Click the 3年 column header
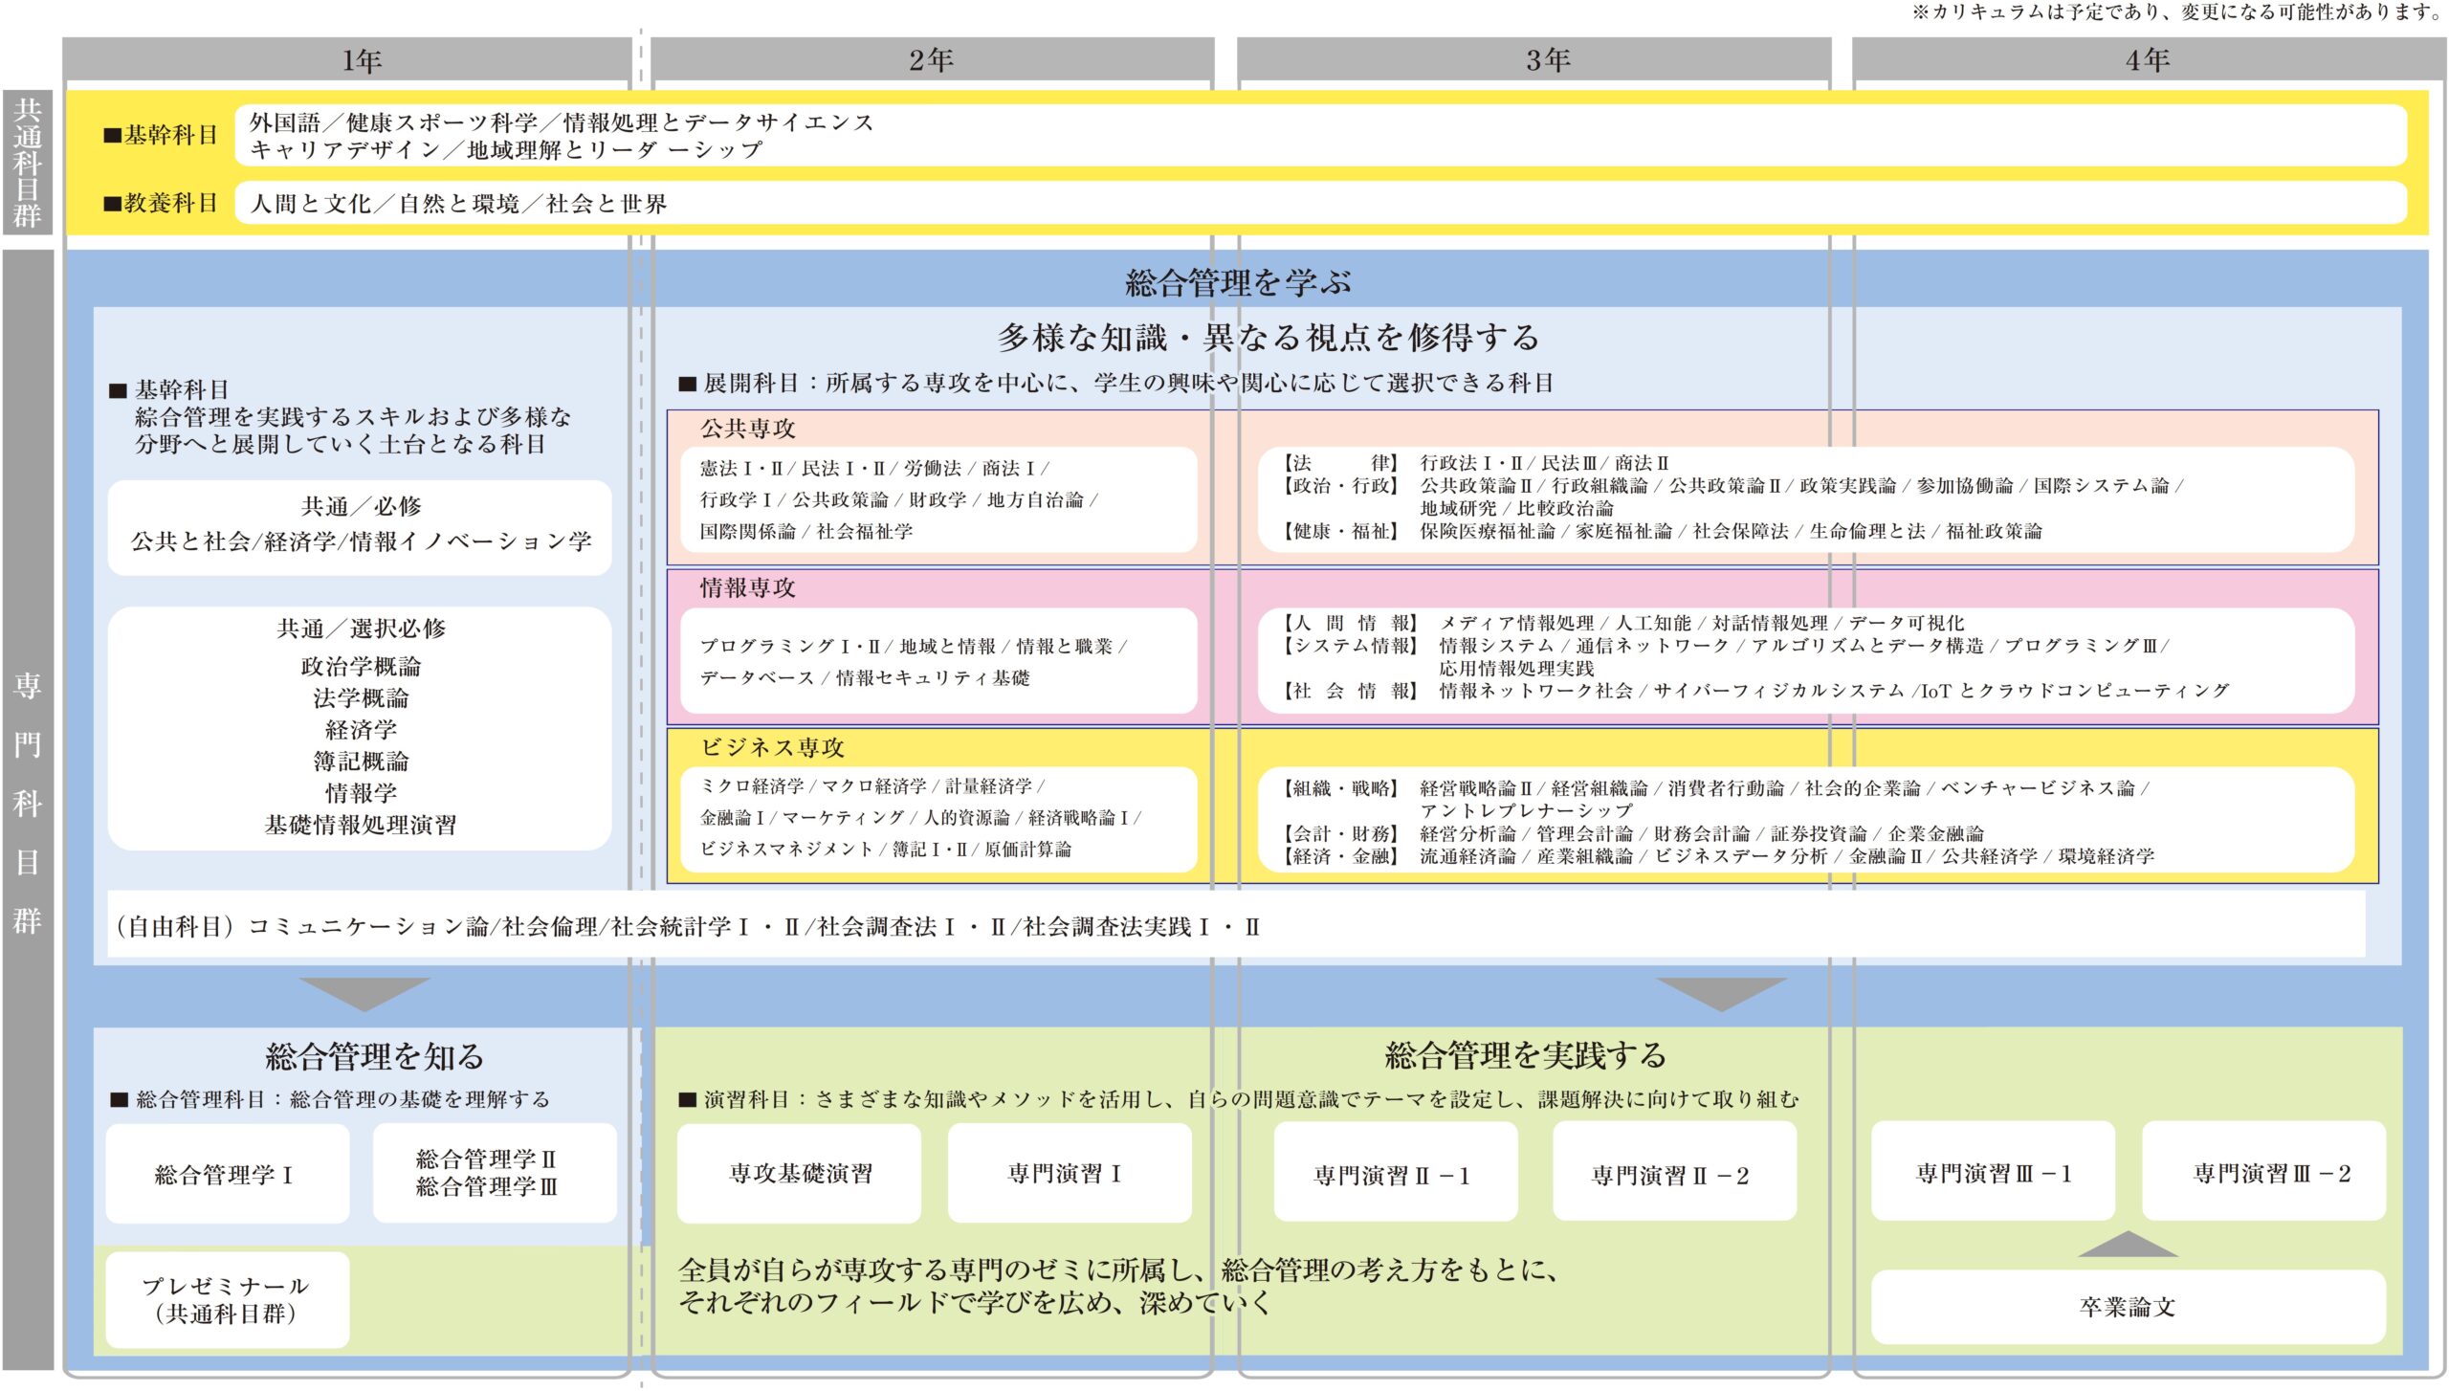2449x1391 pixels. 1533,60
